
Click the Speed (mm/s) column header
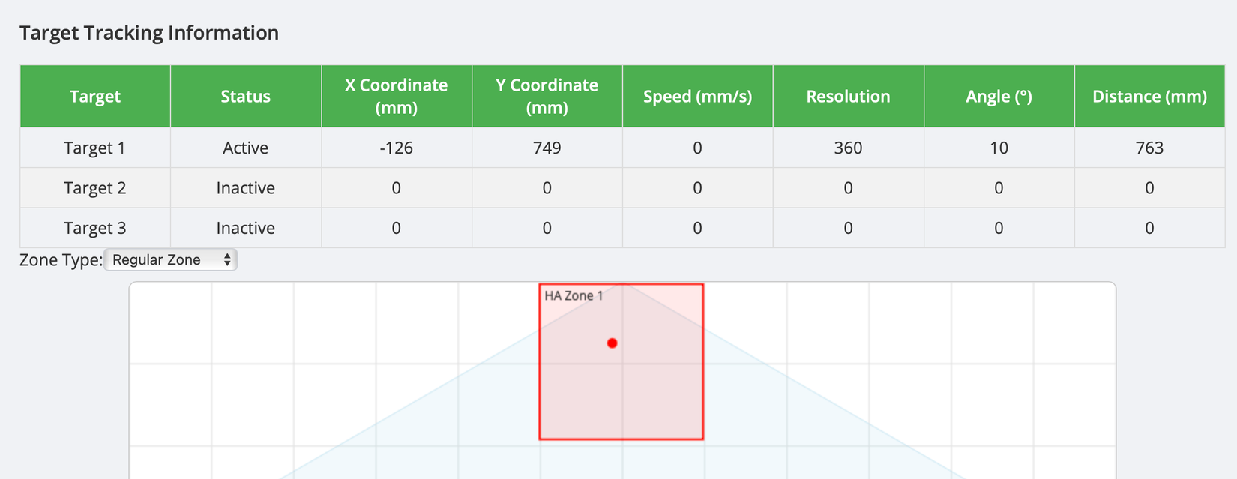(697, 97)
